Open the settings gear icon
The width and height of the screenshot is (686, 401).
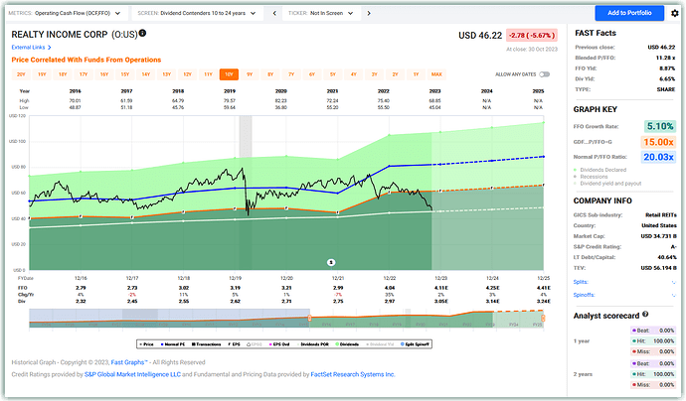tap(675, 13)
